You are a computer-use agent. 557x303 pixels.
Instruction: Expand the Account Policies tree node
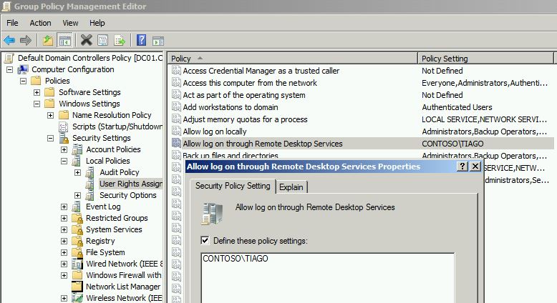click(x=64, y=149)
